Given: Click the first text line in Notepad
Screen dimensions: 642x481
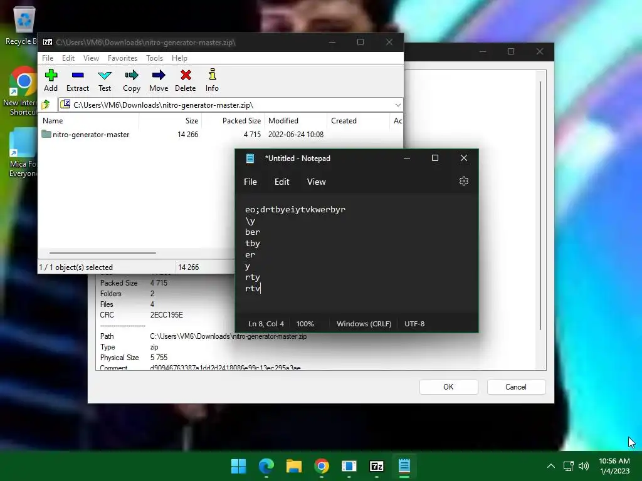Looking at the screenshot, I should [x=295, y=209].
